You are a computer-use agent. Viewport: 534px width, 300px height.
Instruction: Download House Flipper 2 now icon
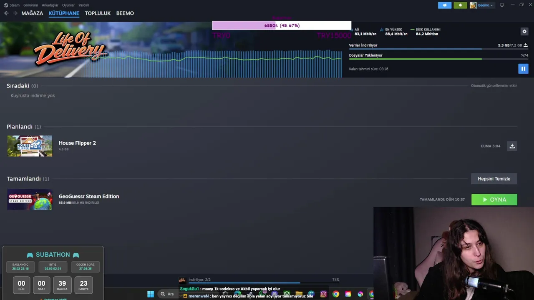click(512, 146)
